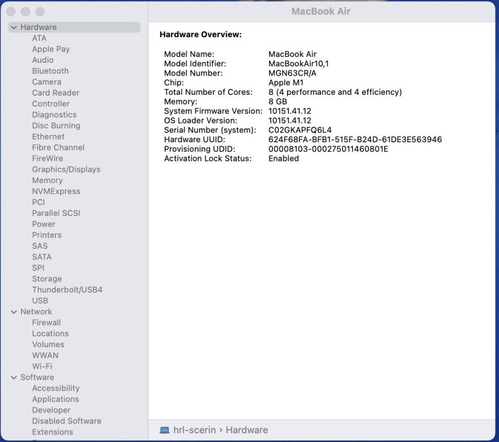The width and height of the screenshot is (499, 442).
Task: Select Memory in the sidebar
Action: [47, 180]
